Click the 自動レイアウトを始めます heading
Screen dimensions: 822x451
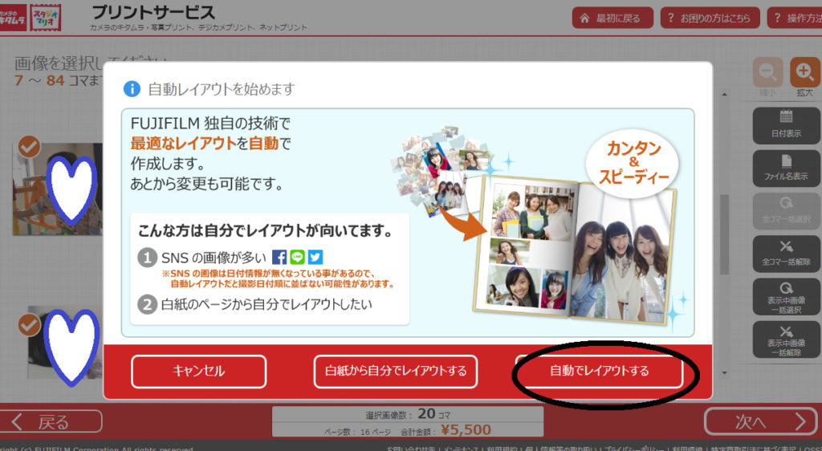[222, 89]
